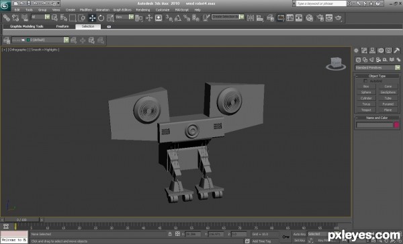Click the pink object color swatch

(x=396, y=125)
